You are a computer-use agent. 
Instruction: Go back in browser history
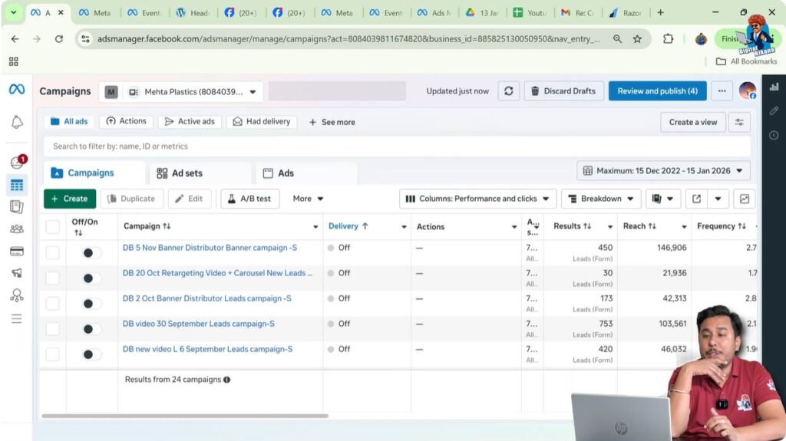[x=15, y=38]
